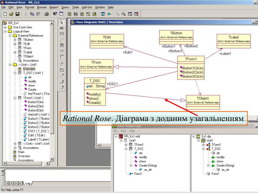Paste clipboard contents from the main toolbar
258x193 pixels.
(x=38, y=14)
